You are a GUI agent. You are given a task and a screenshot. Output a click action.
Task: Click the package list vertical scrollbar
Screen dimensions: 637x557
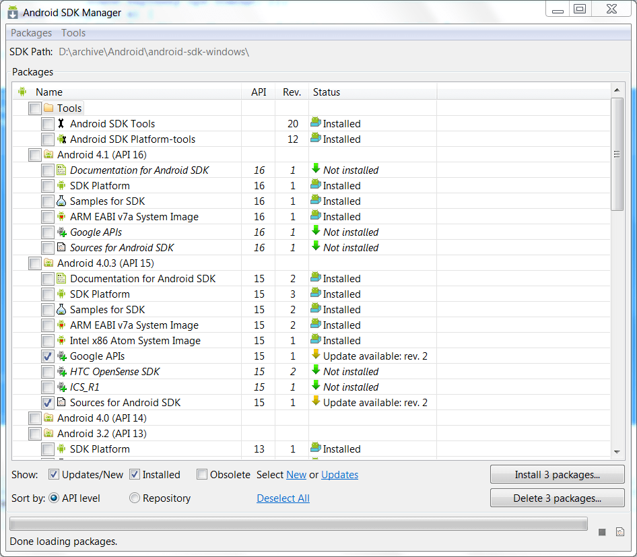tap(617, 269)
